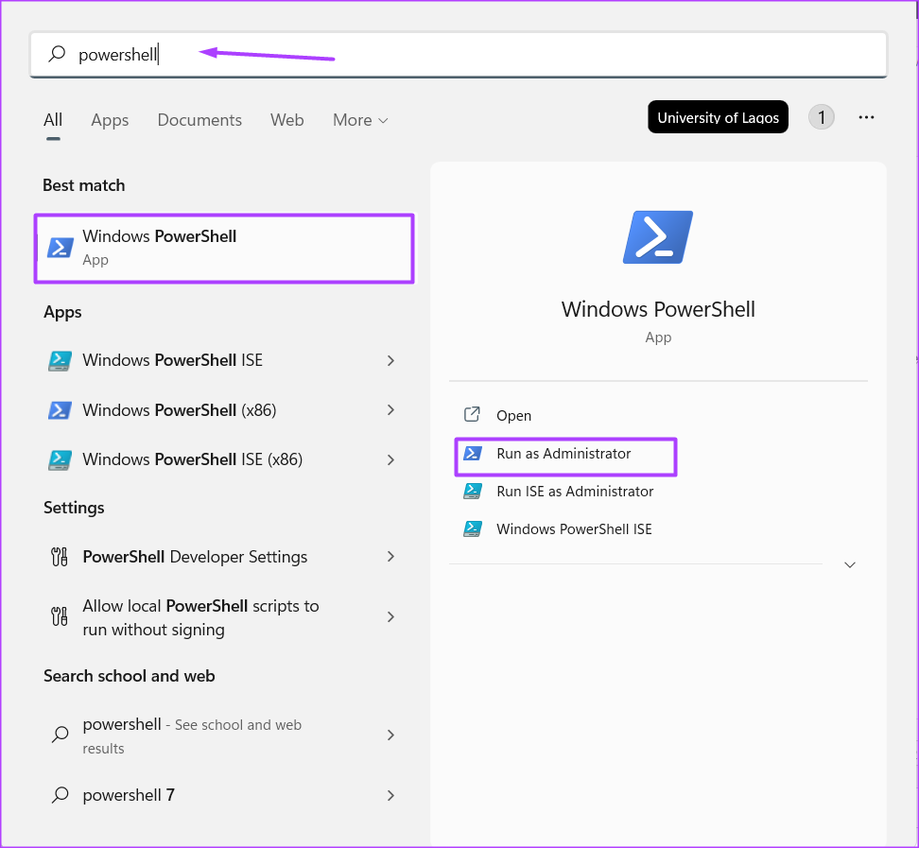The width and height of the screenshot is (919, 848).
Task: Open Windows PowerShell (x86) result
Action: click(224, 409)
